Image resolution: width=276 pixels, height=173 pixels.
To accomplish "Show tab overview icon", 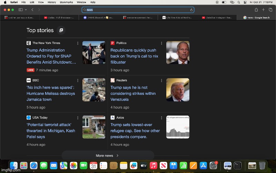I will pyautogui.click(x=270, y=10).
